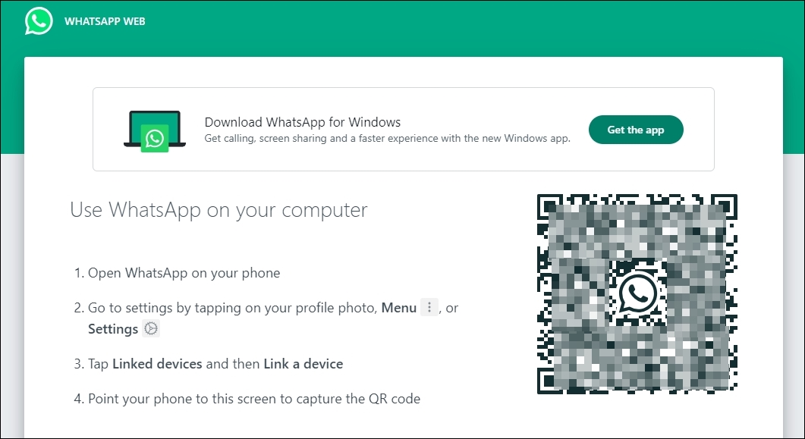This screenshot has width=805, height=439.
Task: Click step 1: Open WhatsApp on your phone
Action: tap(184, 272)
